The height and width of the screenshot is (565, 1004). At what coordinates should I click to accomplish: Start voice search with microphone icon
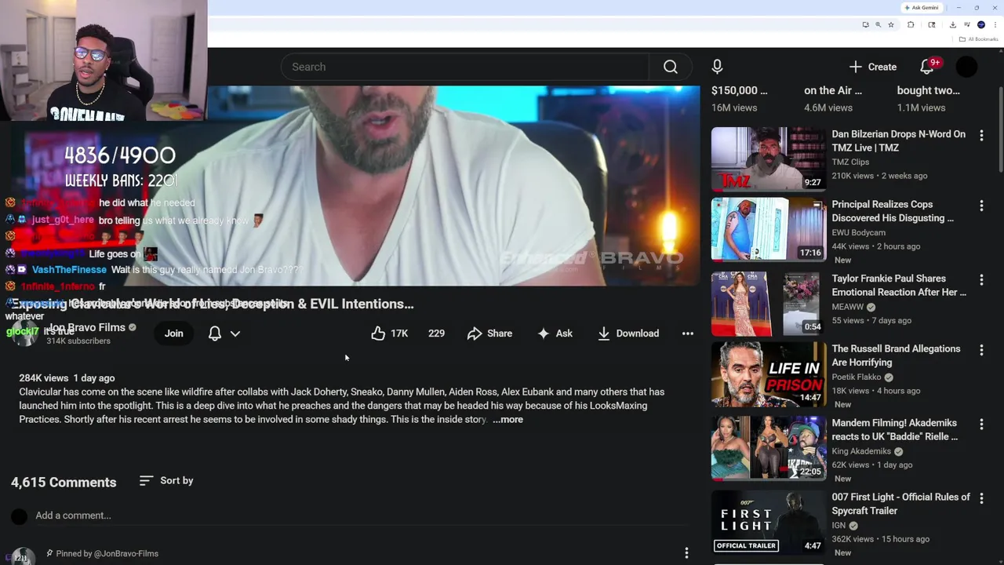tap(717, 67)
